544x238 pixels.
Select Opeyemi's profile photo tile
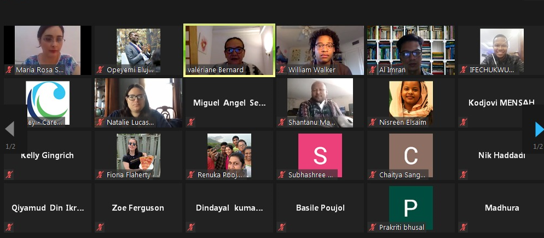pos(138,50)
